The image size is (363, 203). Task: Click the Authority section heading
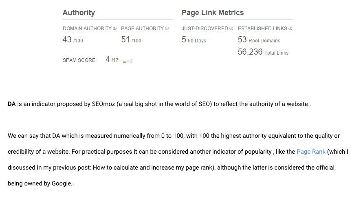click(x=79, y=13)
